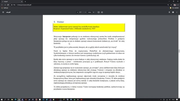Close the w6.pdf tab
Image resolution: width=180 pixels, height=101 pixels.
coord(22,2)
